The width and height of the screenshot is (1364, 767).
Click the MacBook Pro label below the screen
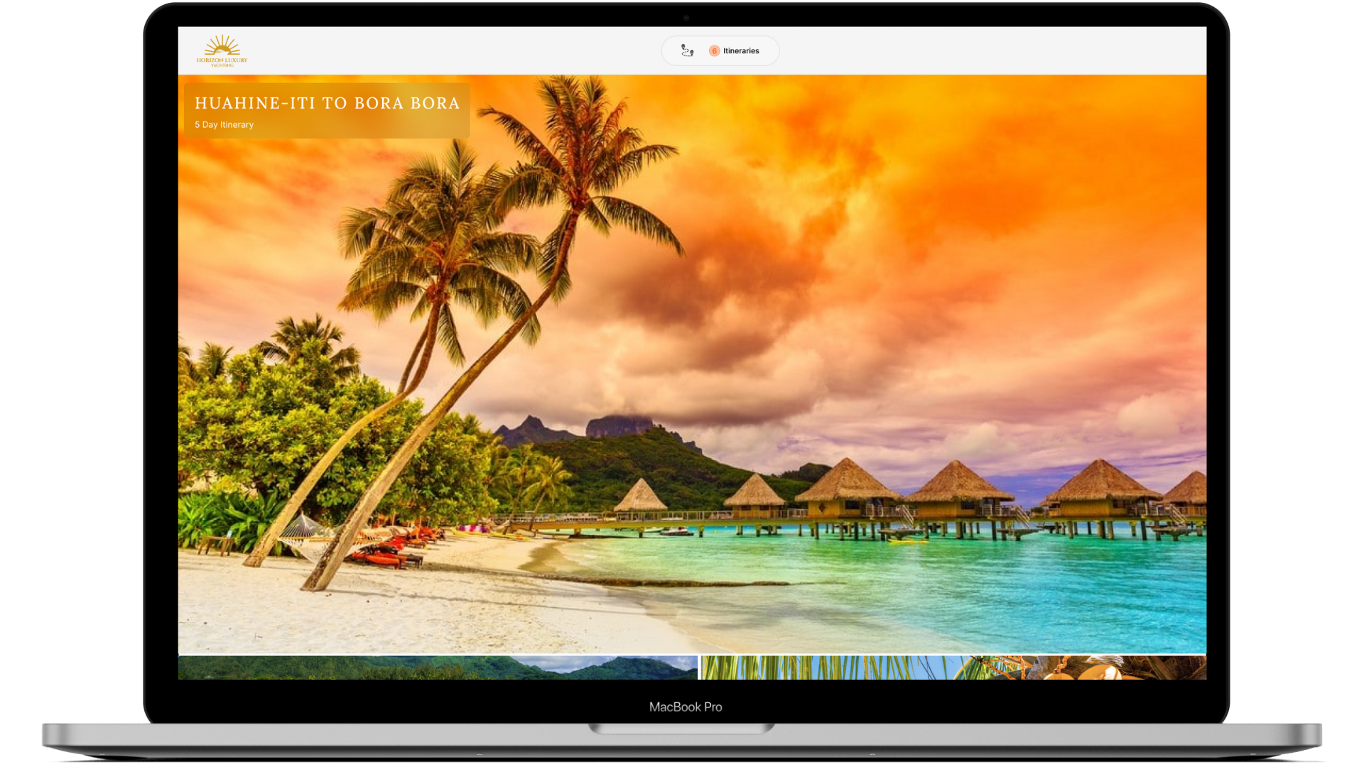685,707
